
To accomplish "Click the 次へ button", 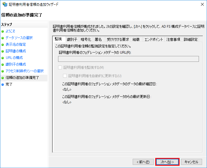I will tap(167, 162).
